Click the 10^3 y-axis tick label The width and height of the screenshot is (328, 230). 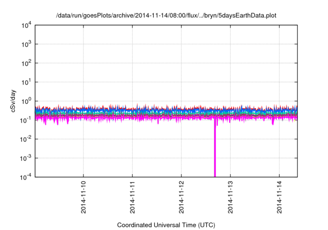[x=26, y=44]
